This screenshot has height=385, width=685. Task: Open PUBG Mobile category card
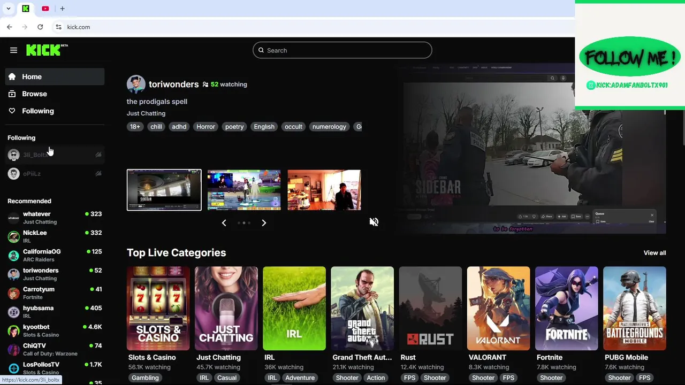(x=635, y=309)
